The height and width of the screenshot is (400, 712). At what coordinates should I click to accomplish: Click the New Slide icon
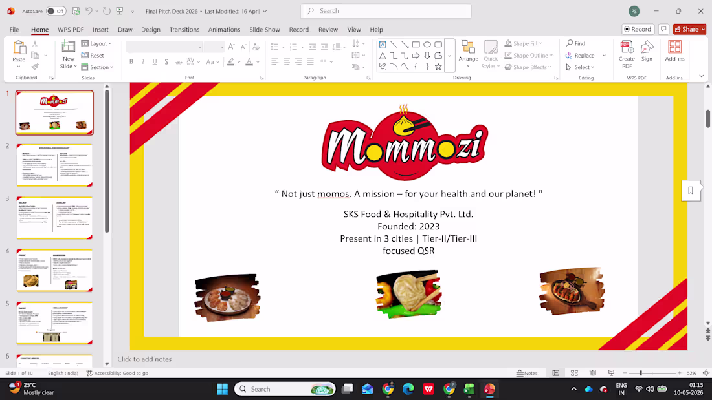click(x=68, y=47)
